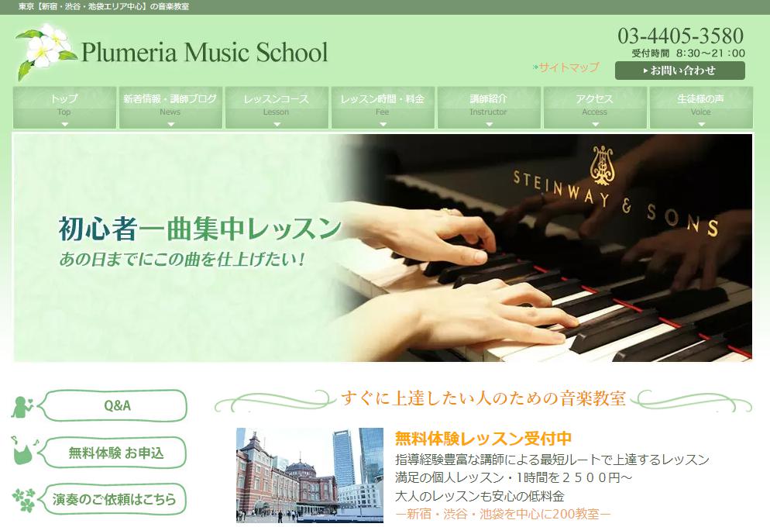Go to the トップ (Top) menu tab

pyautogui.click(x=64, y=106)
